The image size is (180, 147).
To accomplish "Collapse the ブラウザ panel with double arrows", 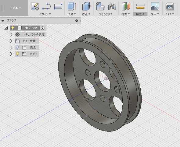I will tap(3, 21).
